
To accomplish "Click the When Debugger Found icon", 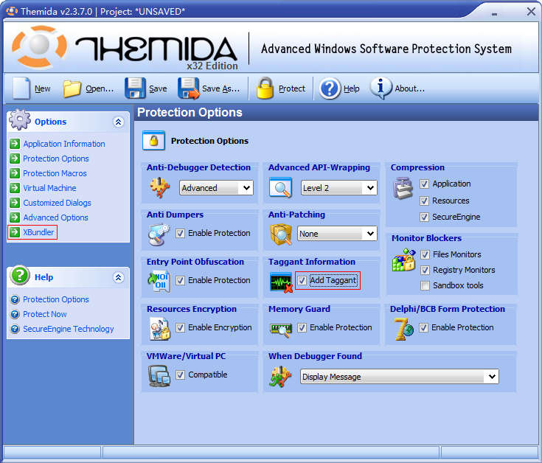I will click(280, 377).
